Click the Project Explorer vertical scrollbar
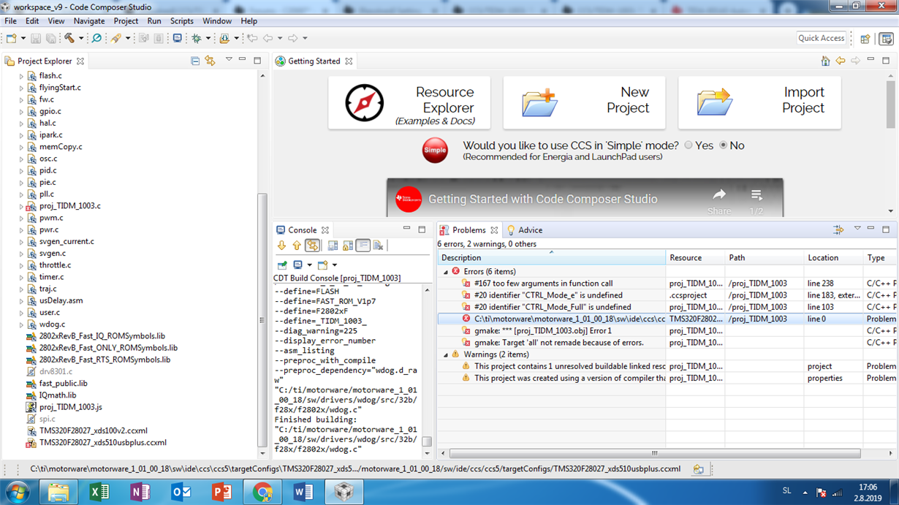Viewport: 899px width, 505px height. coord(263,319)
